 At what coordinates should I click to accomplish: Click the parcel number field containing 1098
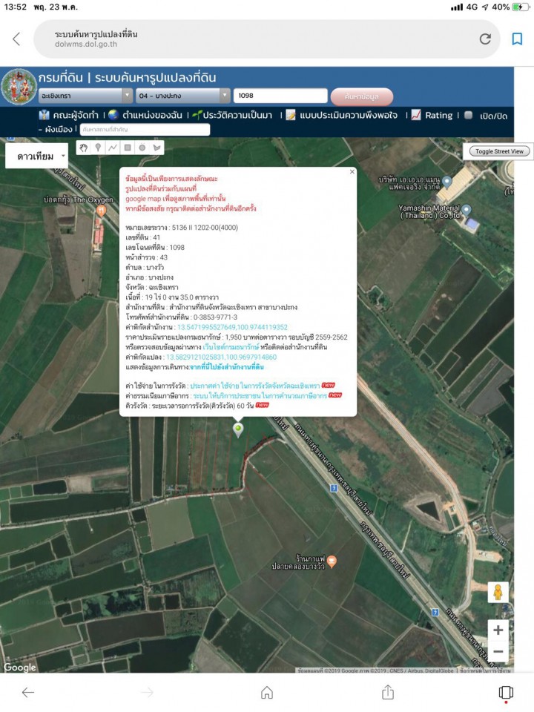coord(280,96)
